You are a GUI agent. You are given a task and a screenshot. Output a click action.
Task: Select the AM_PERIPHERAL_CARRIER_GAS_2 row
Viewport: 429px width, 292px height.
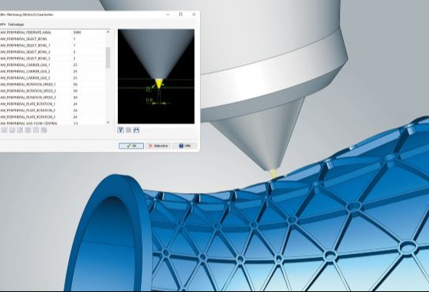pyautogui.click(x=53, y=71)
